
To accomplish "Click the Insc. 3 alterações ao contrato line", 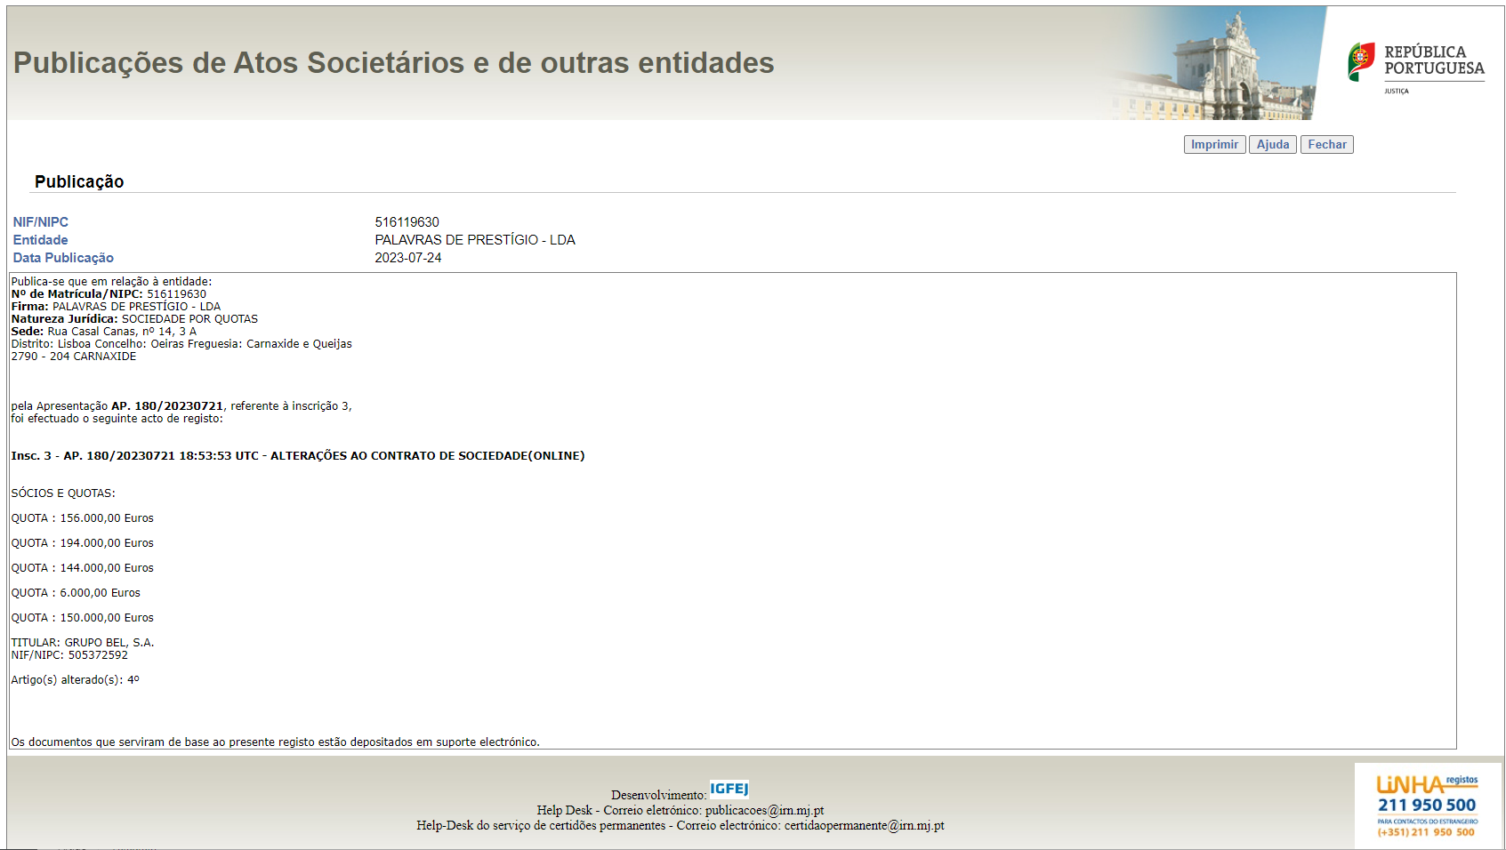I will [x=297, y=456].
